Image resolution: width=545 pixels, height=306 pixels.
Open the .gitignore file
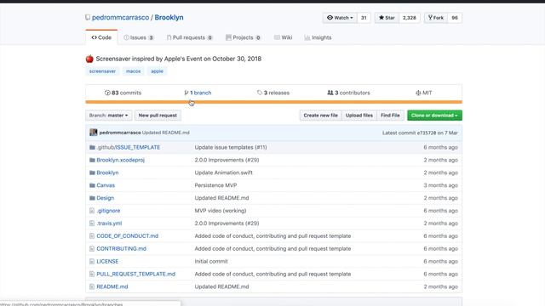point(108,211)
